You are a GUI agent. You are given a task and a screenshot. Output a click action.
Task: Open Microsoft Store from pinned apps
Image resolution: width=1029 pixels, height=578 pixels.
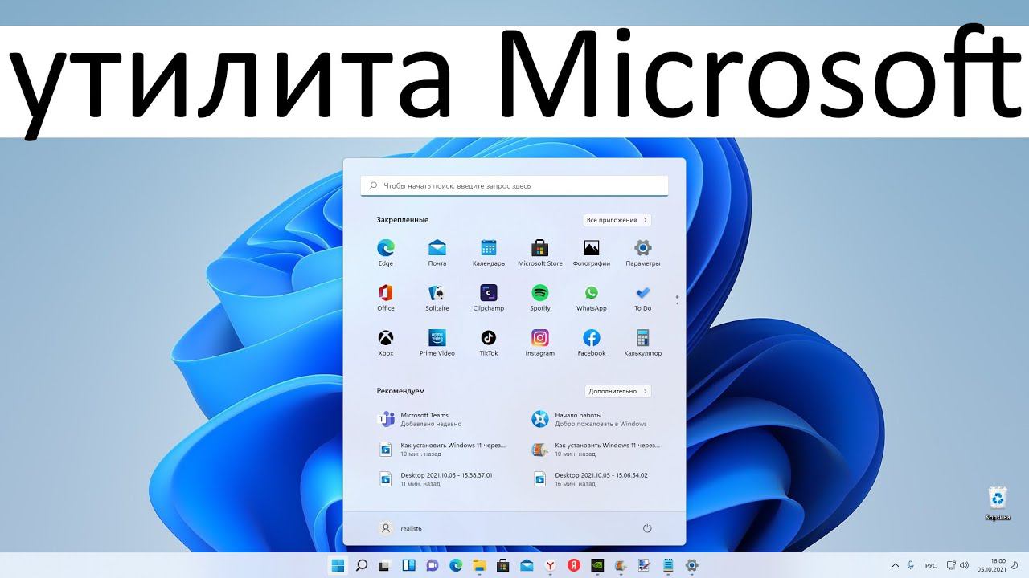[x=540, y=252]
